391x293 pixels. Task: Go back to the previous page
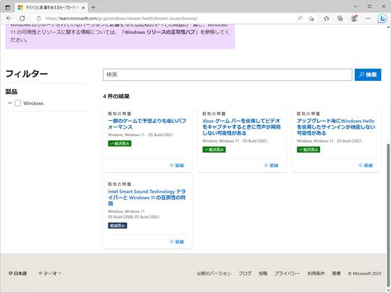click(x=9, y=18)
